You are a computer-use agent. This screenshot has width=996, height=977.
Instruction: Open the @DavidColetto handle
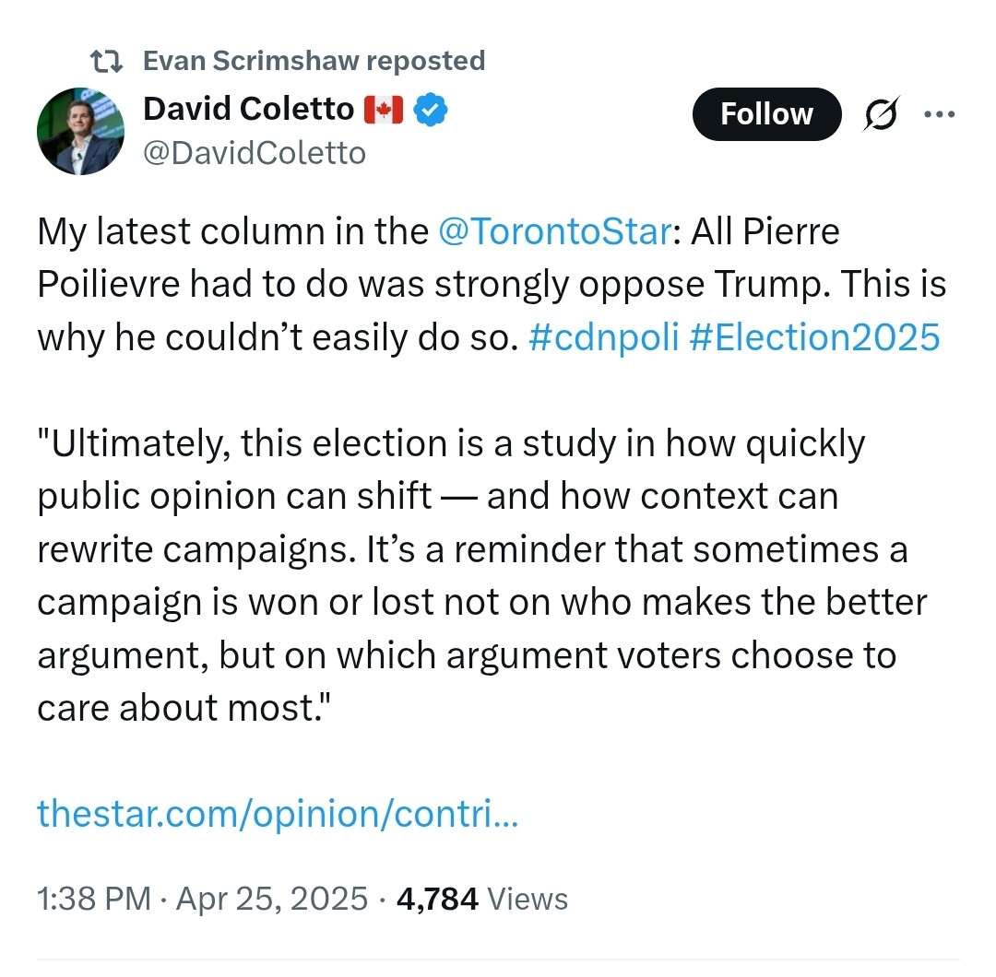click(255, 152)
